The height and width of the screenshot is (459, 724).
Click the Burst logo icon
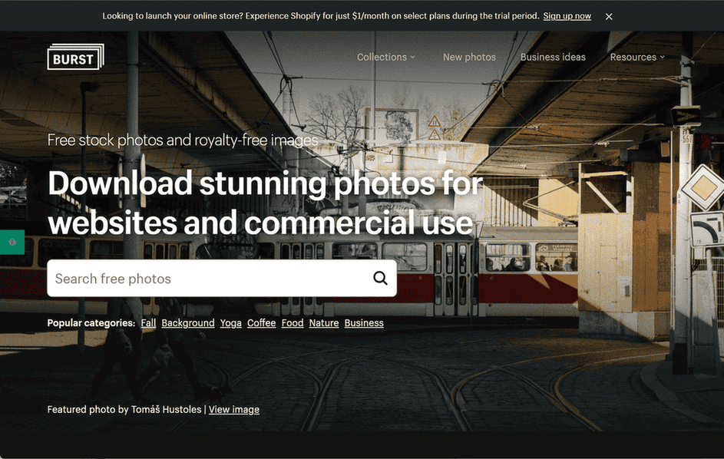pyautogui.click(x=75, y=58)
